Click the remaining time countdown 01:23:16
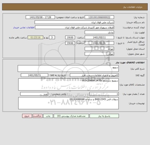The image size is (150, 145). [x=35, y=37]
